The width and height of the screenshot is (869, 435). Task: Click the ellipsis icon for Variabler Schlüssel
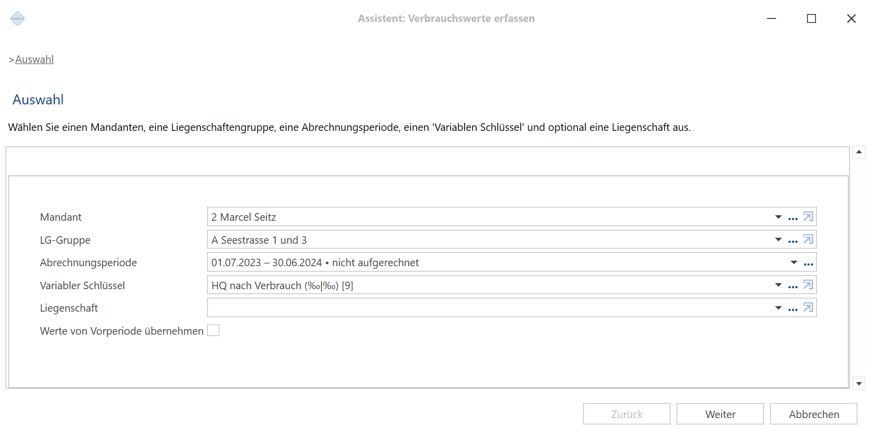point(793,287)
